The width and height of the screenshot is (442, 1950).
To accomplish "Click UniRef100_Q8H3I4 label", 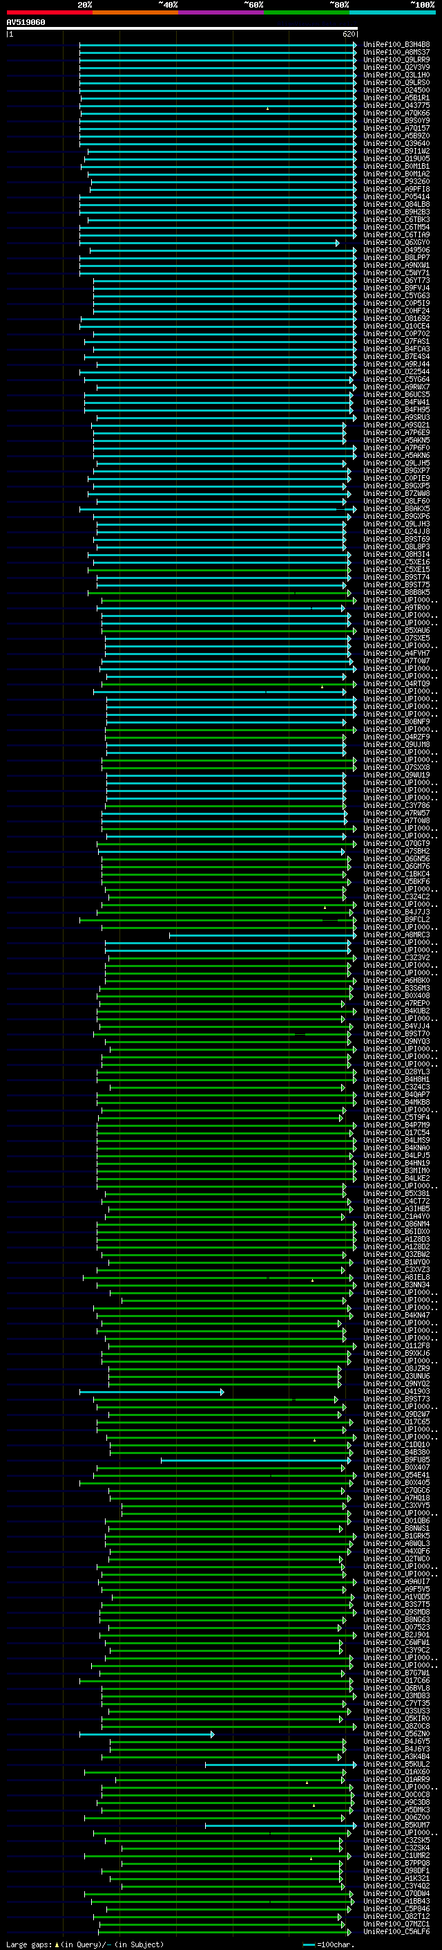I will (396, 554).
